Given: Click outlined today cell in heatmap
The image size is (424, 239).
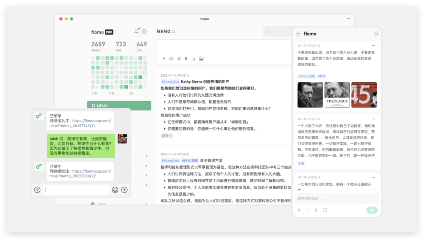Looking at the screenshot, I should coord(145,72).
